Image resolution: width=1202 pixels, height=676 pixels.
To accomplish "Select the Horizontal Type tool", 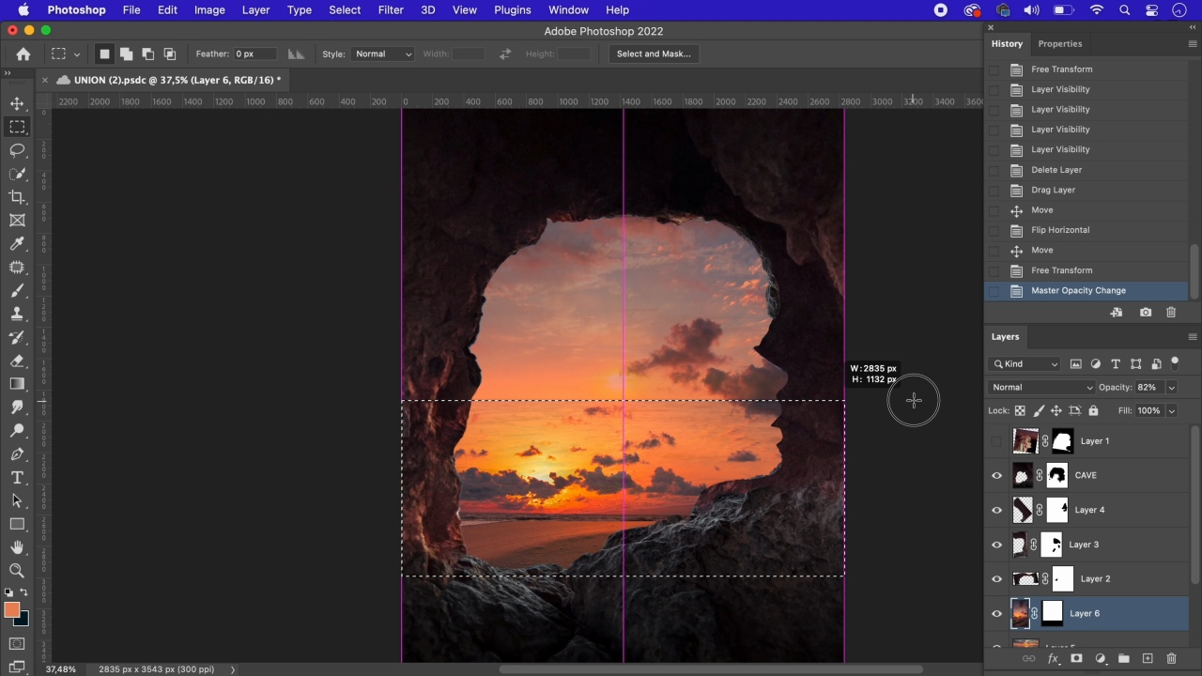I will [x=17, y=478].
